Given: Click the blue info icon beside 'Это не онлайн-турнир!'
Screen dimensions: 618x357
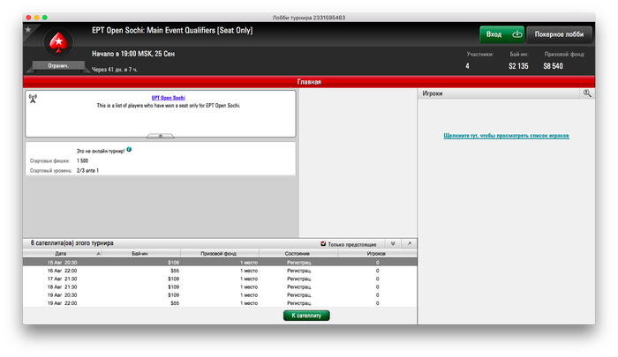Looking at the screenshot, I should coord(129,149).
